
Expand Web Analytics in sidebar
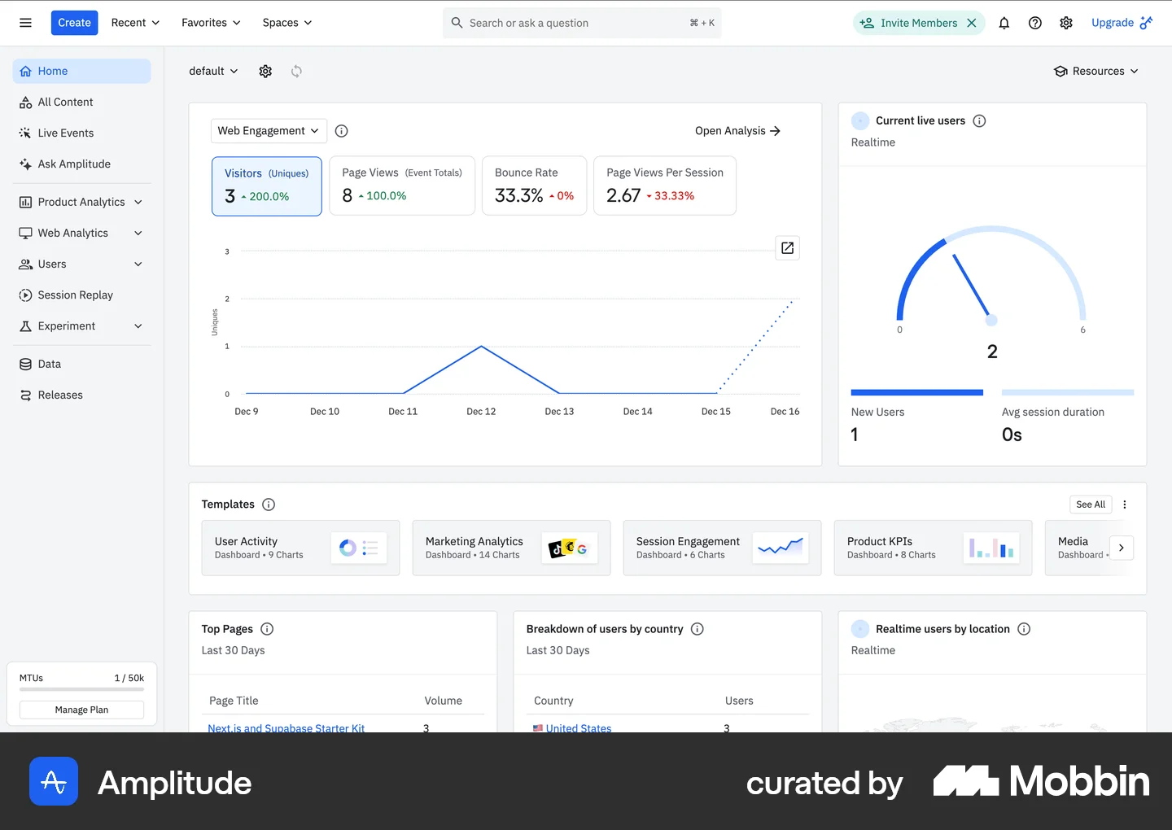click(82, 234)
